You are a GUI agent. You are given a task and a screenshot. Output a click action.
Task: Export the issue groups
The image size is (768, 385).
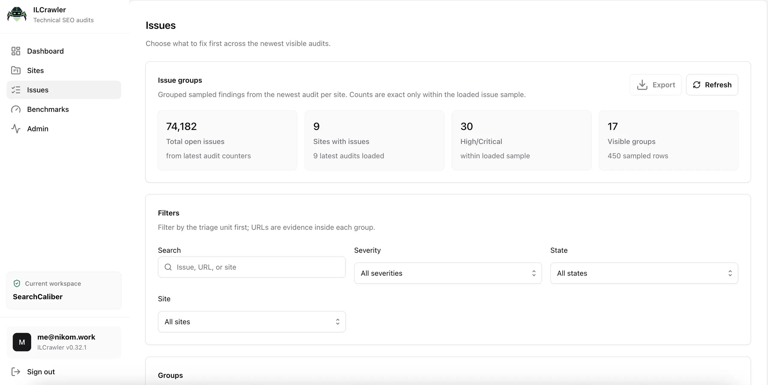pyautogui.click(x=655, y=85)
